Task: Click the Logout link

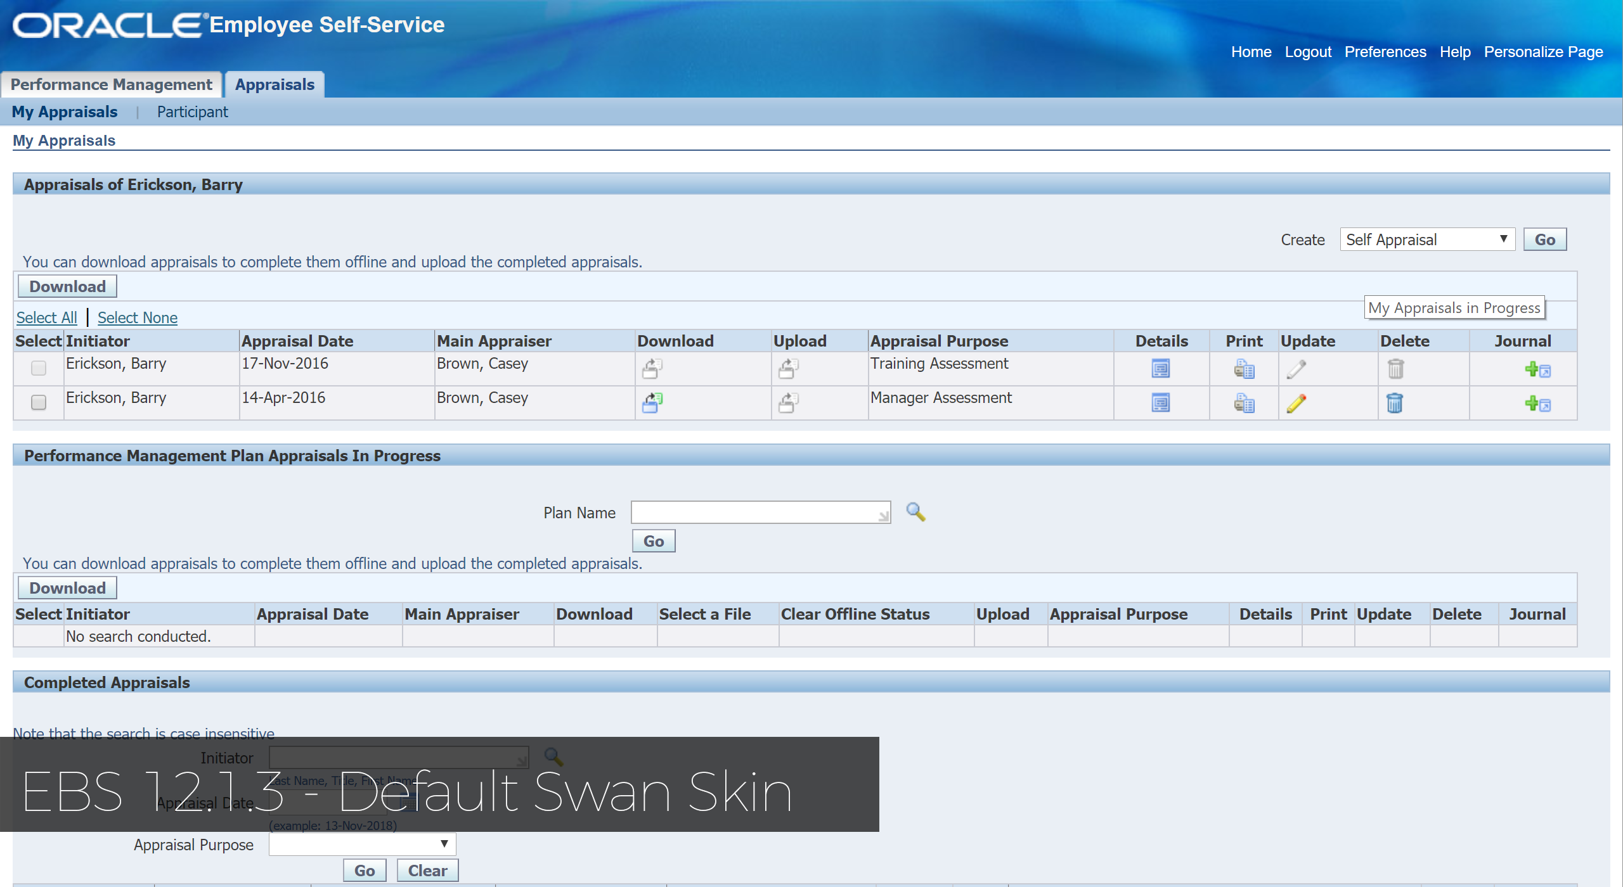Action: tap(1308, 52)
